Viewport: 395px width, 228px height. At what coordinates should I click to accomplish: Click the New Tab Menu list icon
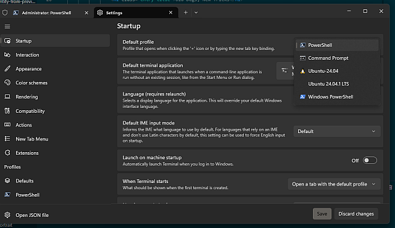7,139
